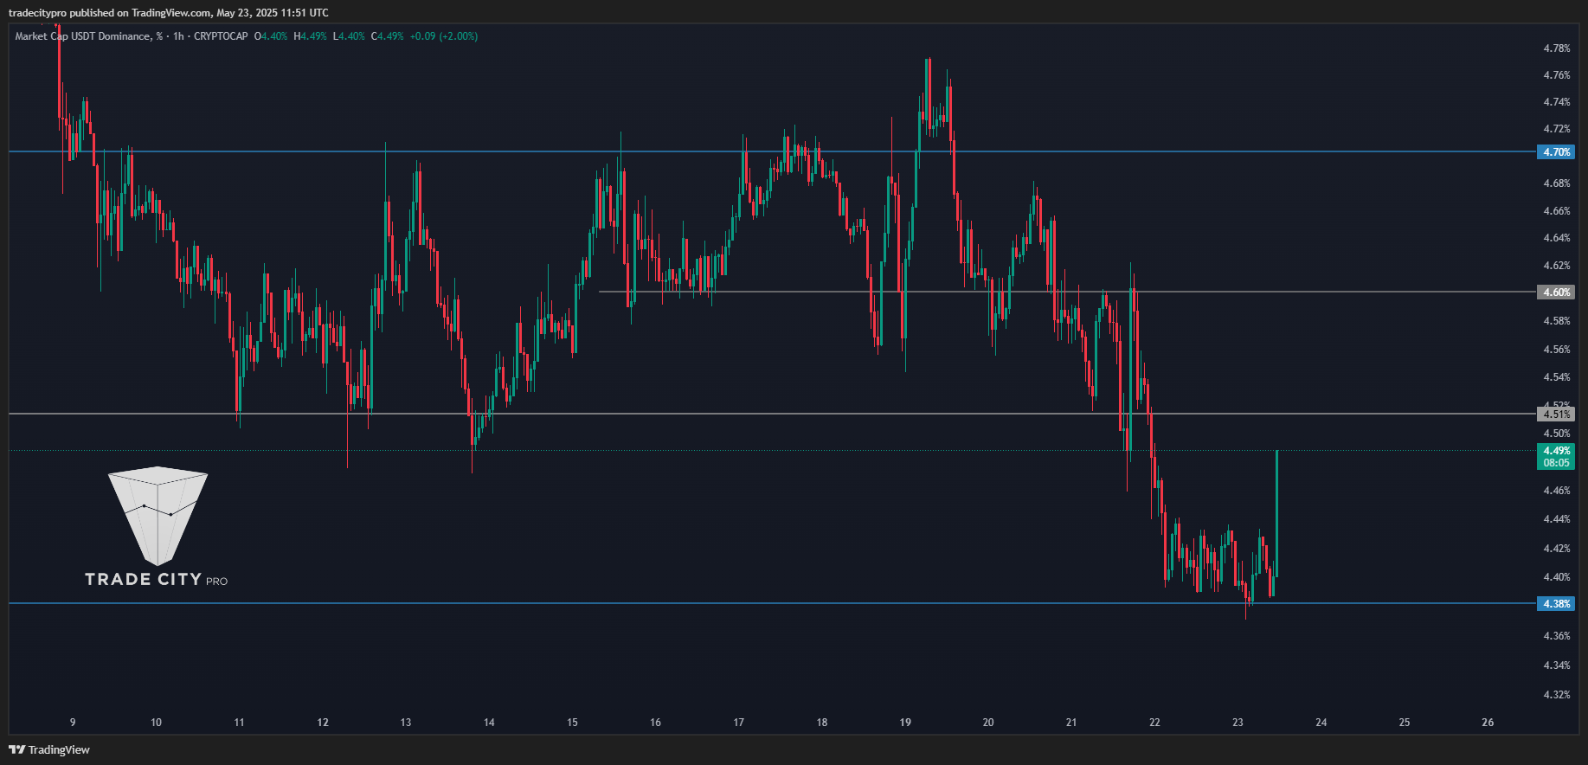Click the 4.32% price axis tick
Viewport: 1588px width, 765px height.
point(1557,695)
